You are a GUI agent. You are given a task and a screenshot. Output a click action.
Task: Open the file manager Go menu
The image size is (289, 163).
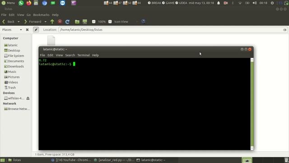pyautogui.click(x=28, y=15)
